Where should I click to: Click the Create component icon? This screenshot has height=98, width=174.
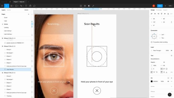(85, 6)
